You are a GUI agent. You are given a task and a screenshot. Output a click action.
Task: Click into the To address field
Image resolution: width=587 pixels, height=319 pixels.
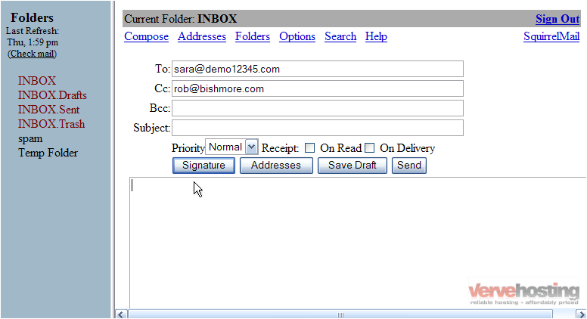click(318, 69)
